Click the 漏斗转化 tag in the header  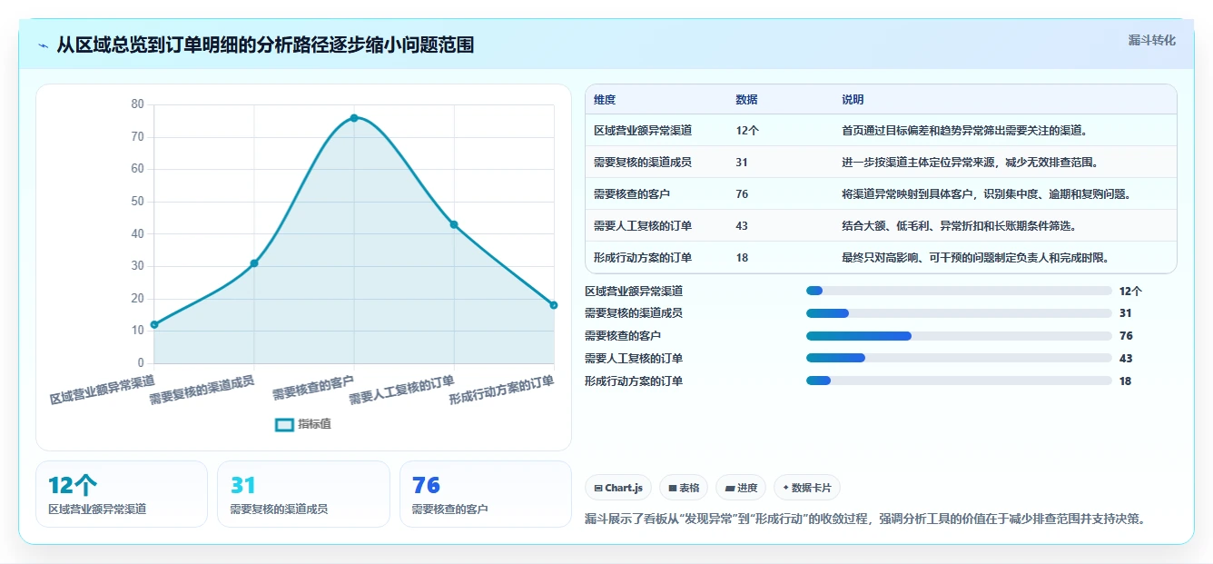click(1151, 41)
